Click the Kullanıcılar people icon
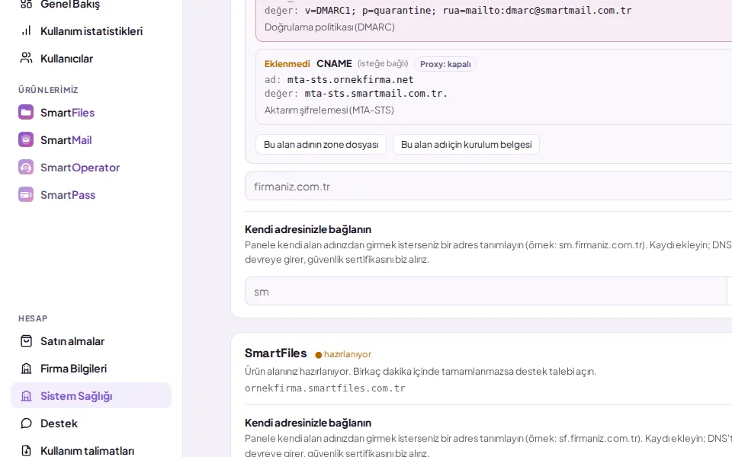 (x=26, y=59)
